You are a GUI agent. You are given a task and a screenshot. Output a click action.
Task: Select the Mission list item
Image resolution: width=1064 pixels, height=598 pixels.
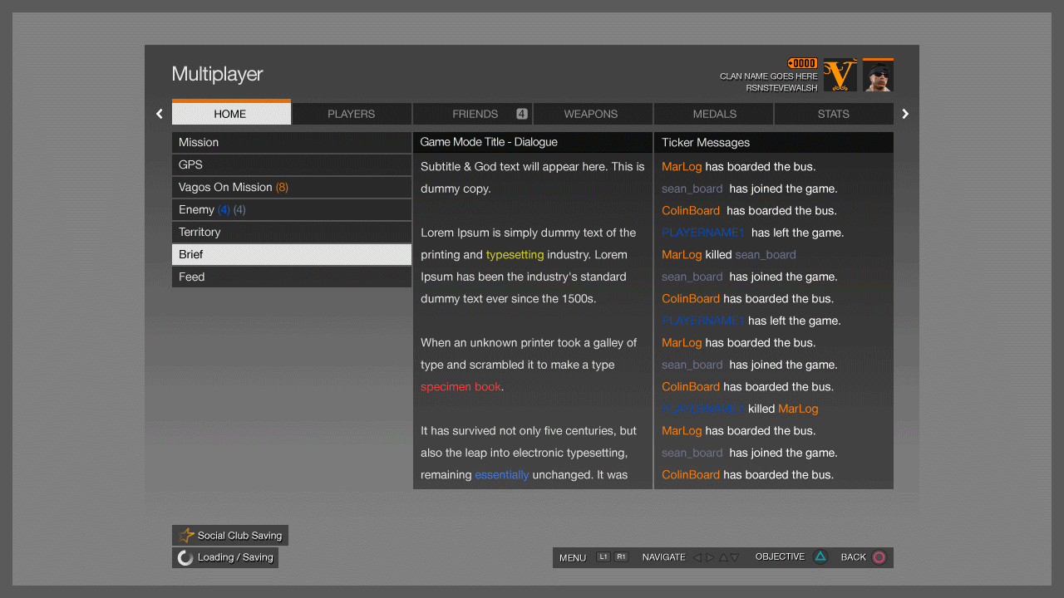291,143
